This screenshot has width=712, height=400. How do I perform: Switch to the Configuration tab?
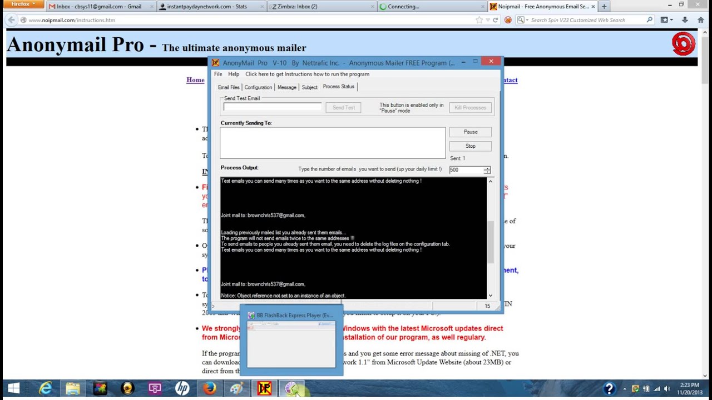(x=258, y=87)
